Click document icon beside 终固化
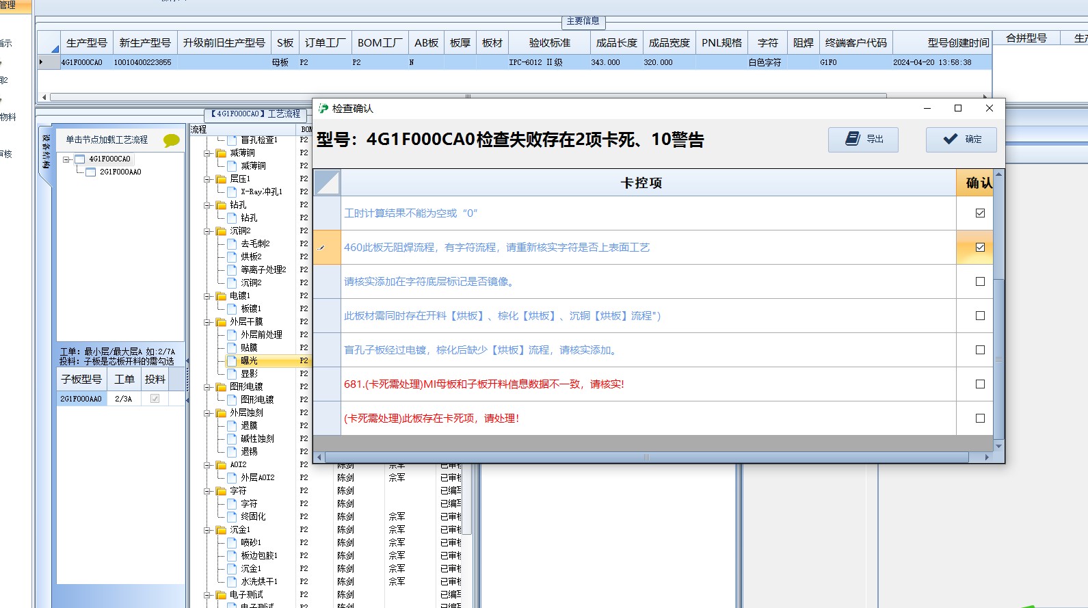1088x608 pixels. 232,517
